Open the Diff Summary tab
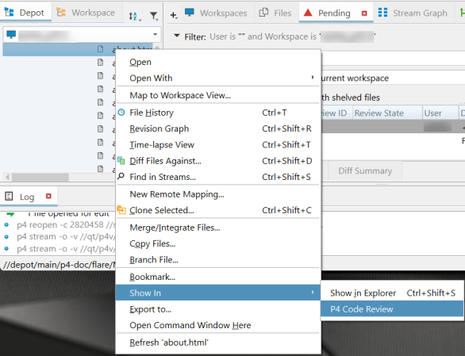The width and height of the screenshot is (465, 356). [x=365, y=170]
